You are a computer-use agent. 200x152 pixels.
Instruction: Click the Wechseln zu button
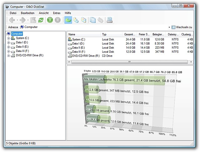pos(182,28)
